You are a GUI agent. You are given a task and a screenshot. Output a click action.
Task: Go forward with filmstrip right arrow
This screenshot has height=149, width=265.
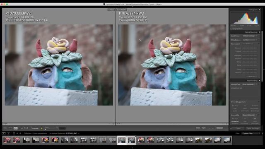tap(20, 133)
